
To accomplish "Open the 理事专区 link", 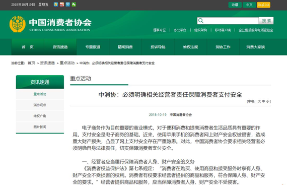I will tap(160, 30).
